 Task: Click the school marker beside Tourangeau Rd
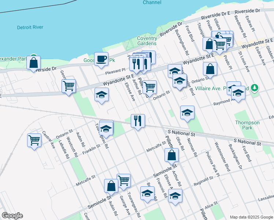coord(106,129)
